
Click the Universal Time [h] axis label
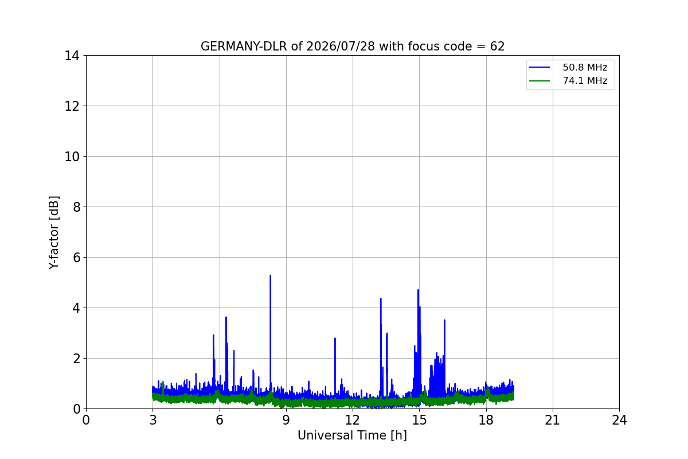352,435
